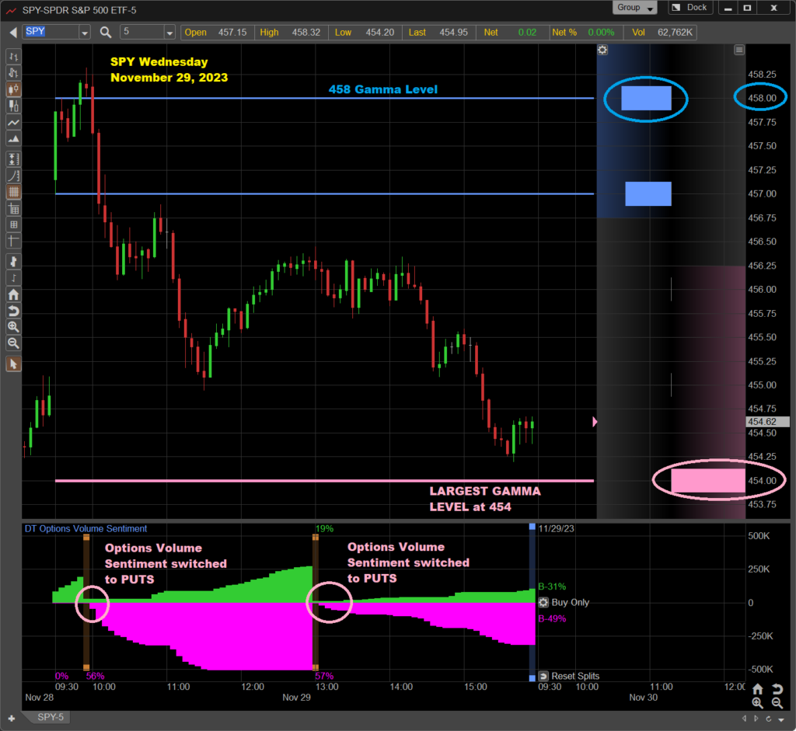Select the arrow pointer tool
Screen dimensions: 796x731
click(13, 364)
